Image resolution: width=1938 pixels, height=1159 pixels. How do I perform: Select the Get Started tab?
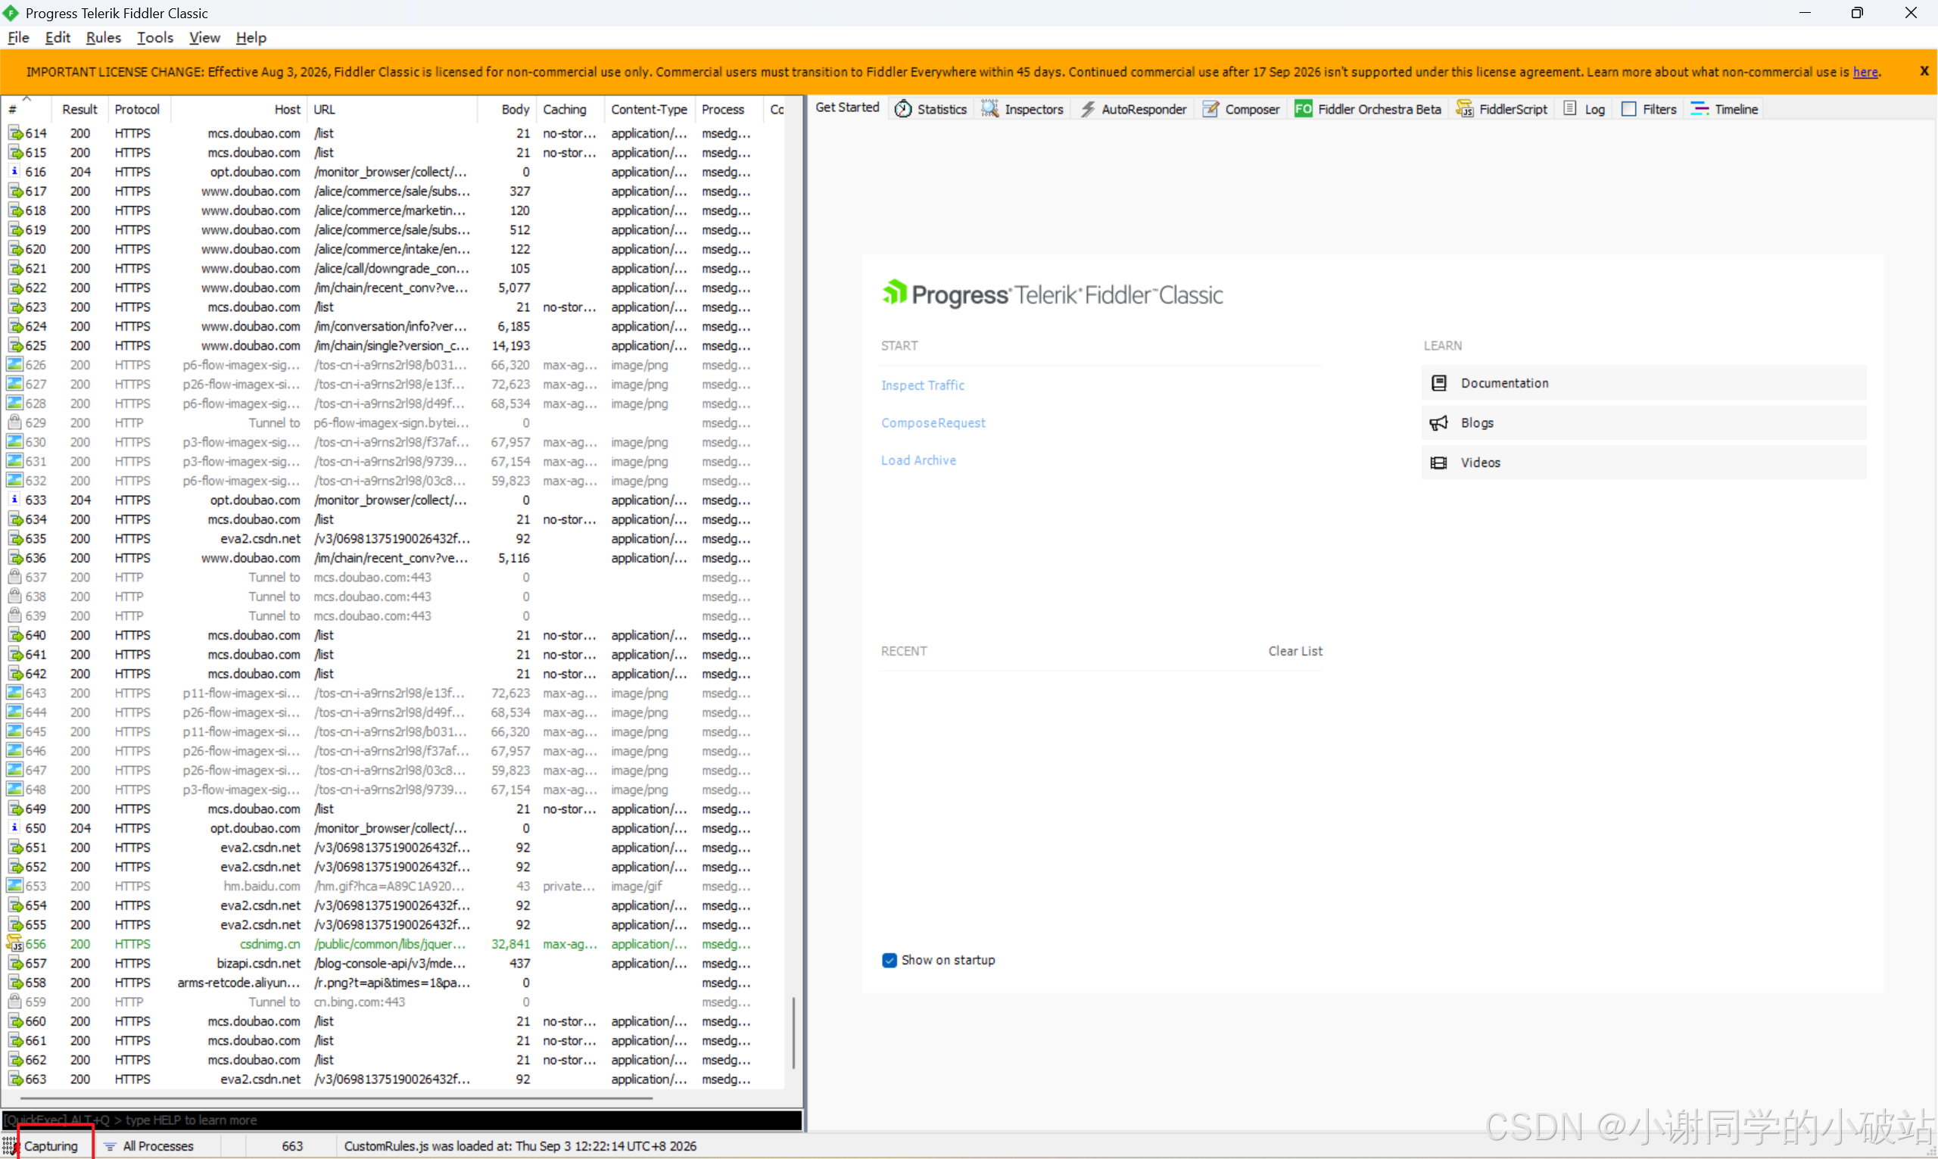click(847, 107)
